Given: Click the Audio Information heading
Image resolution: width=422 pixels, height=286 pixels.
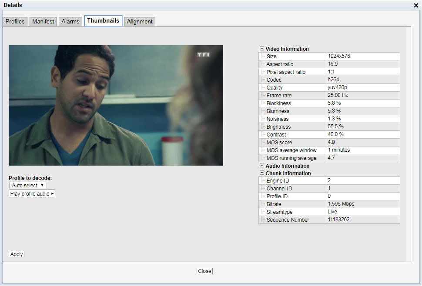Looking at the screenshot, I should pyautogui.click(x=288, y=166).
